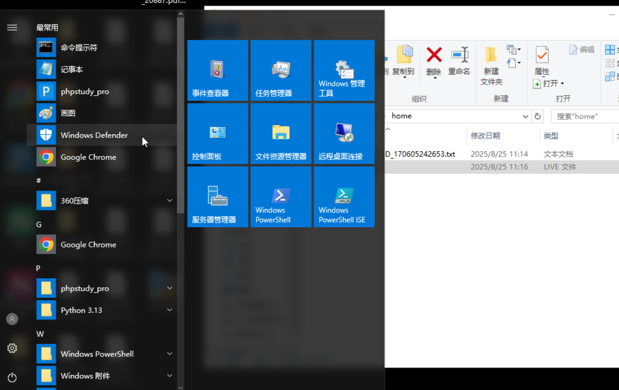Click 属性 icon in Explorer ribbon
619x390 pixels.
click(x=542, y=61)
